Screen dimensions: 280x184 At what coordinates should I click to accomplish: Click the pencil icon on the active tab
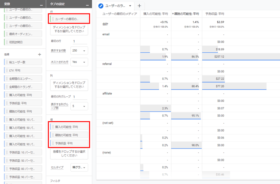[100, 6]
